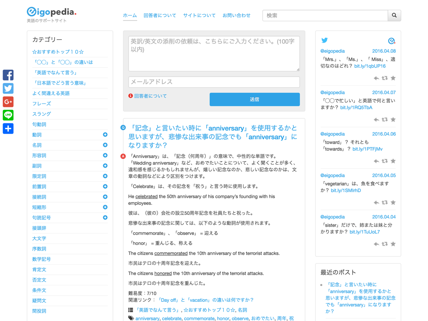The width and height of the screenshot is (428, 321).
Task: Reply to the 2016.04.04 tweet
Action: [376, 244]
